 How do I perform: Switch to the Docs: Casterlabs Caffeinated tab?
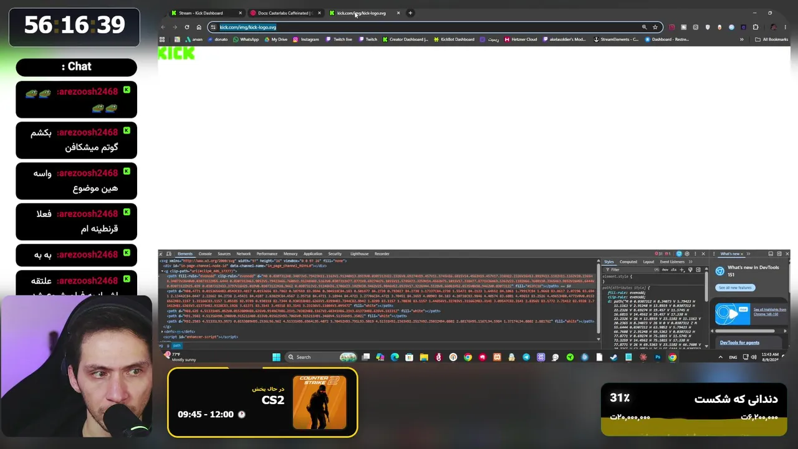284,13
